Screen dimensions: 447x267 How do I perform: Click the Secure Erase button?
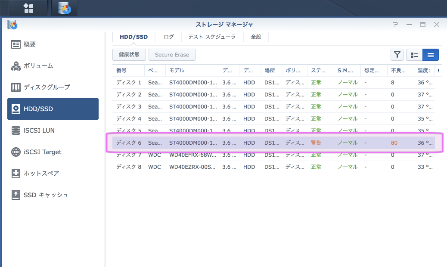[172, 55]
